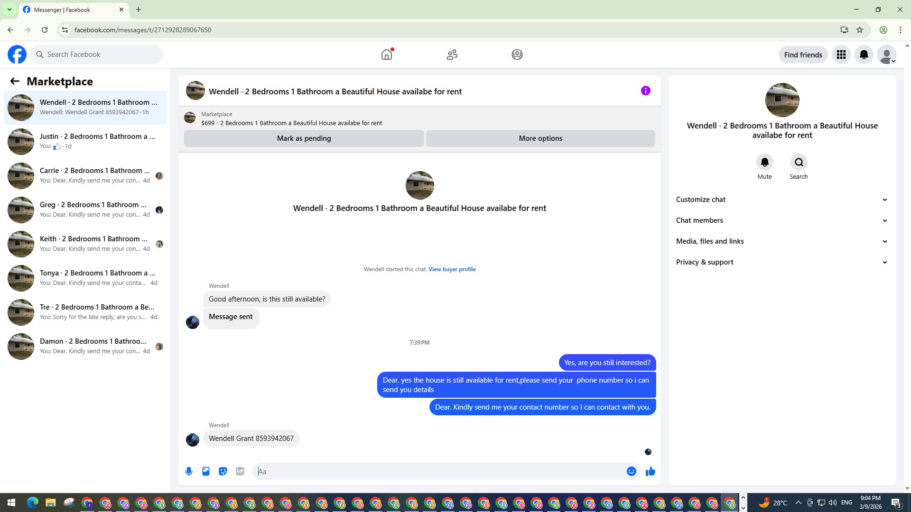Send a thumbs-up like
Screen dimensions: 911x512
tap(650, 471)
